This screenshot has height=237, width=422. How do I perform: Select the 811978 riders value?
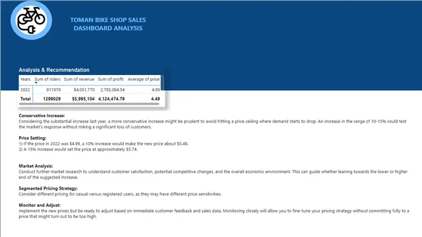[53, 90]
